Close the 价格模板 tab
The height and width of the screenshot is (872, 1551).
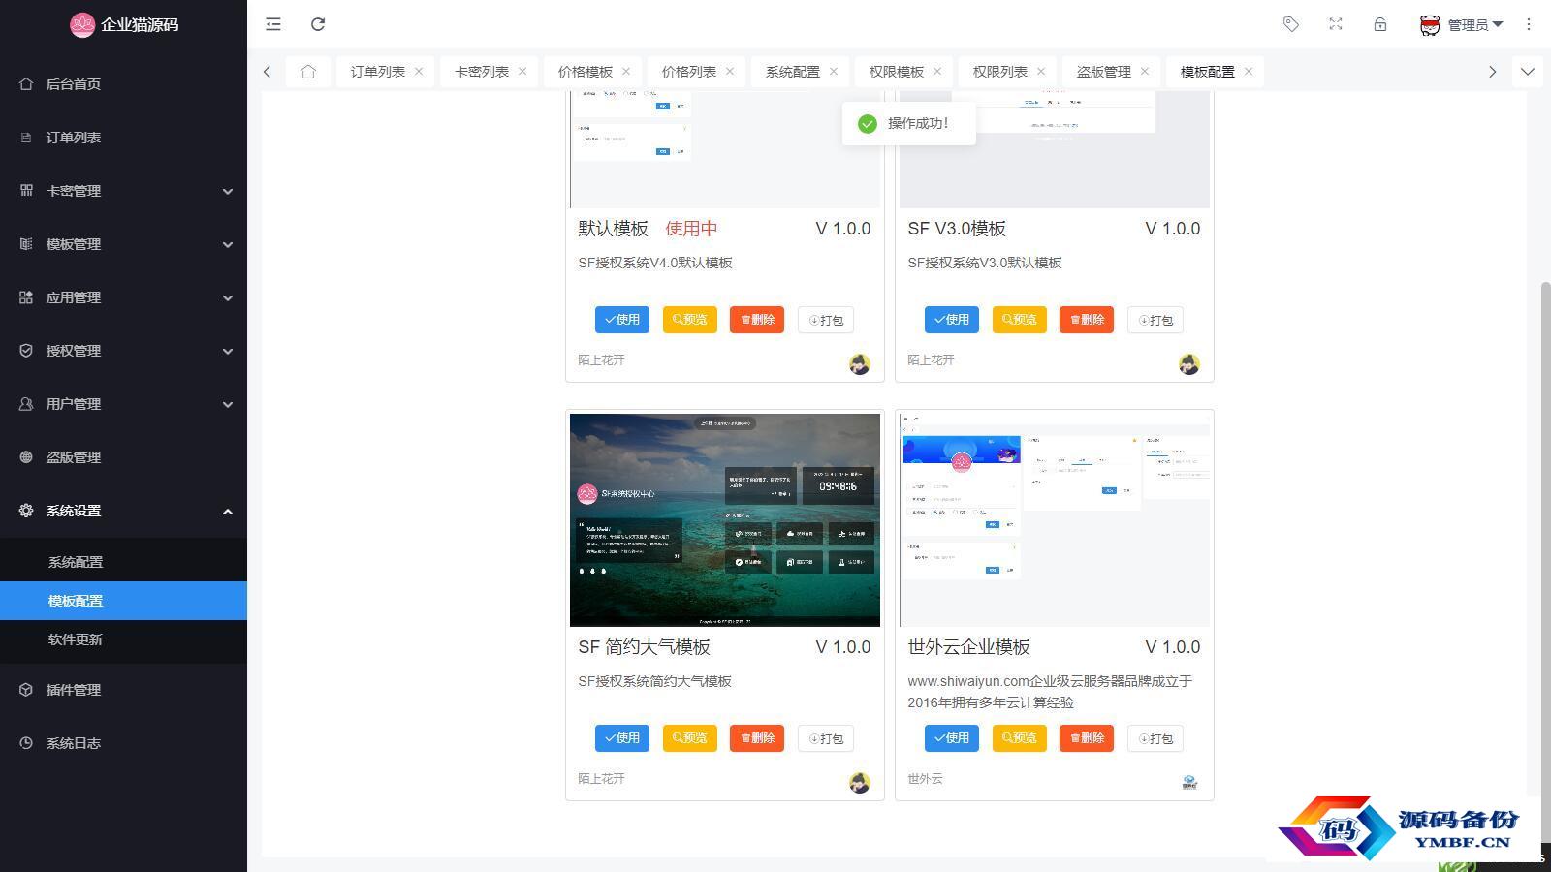click(626, 71)
